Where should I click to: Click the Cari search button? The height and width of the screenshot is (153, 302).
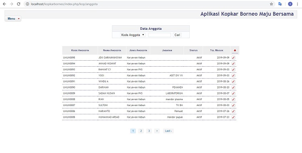click(177, 35)
